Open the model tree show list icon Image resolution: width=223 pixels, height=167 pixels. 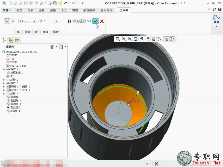(x=61, y=47)
